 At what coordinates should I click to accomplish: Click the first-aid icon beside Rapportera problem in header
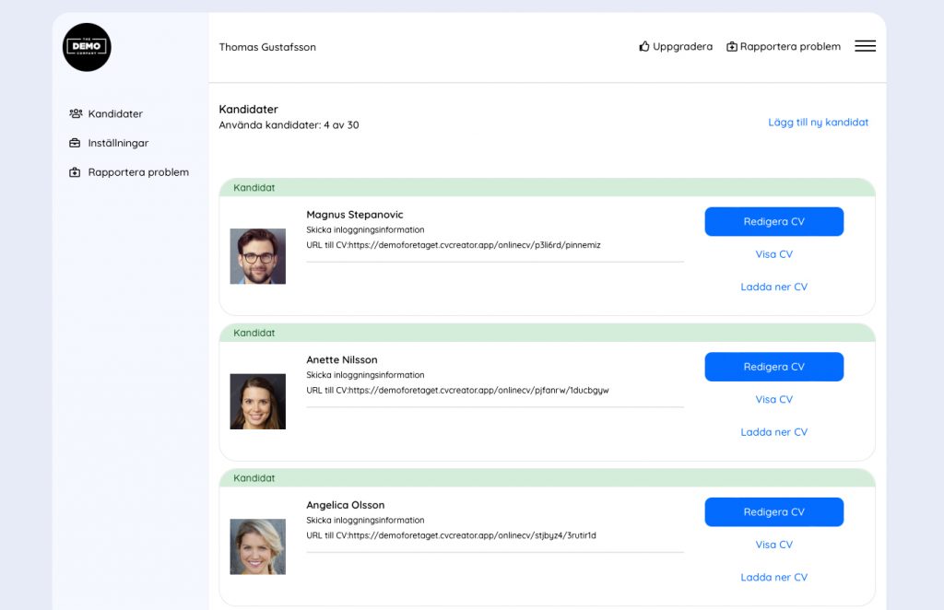point(732,46)
